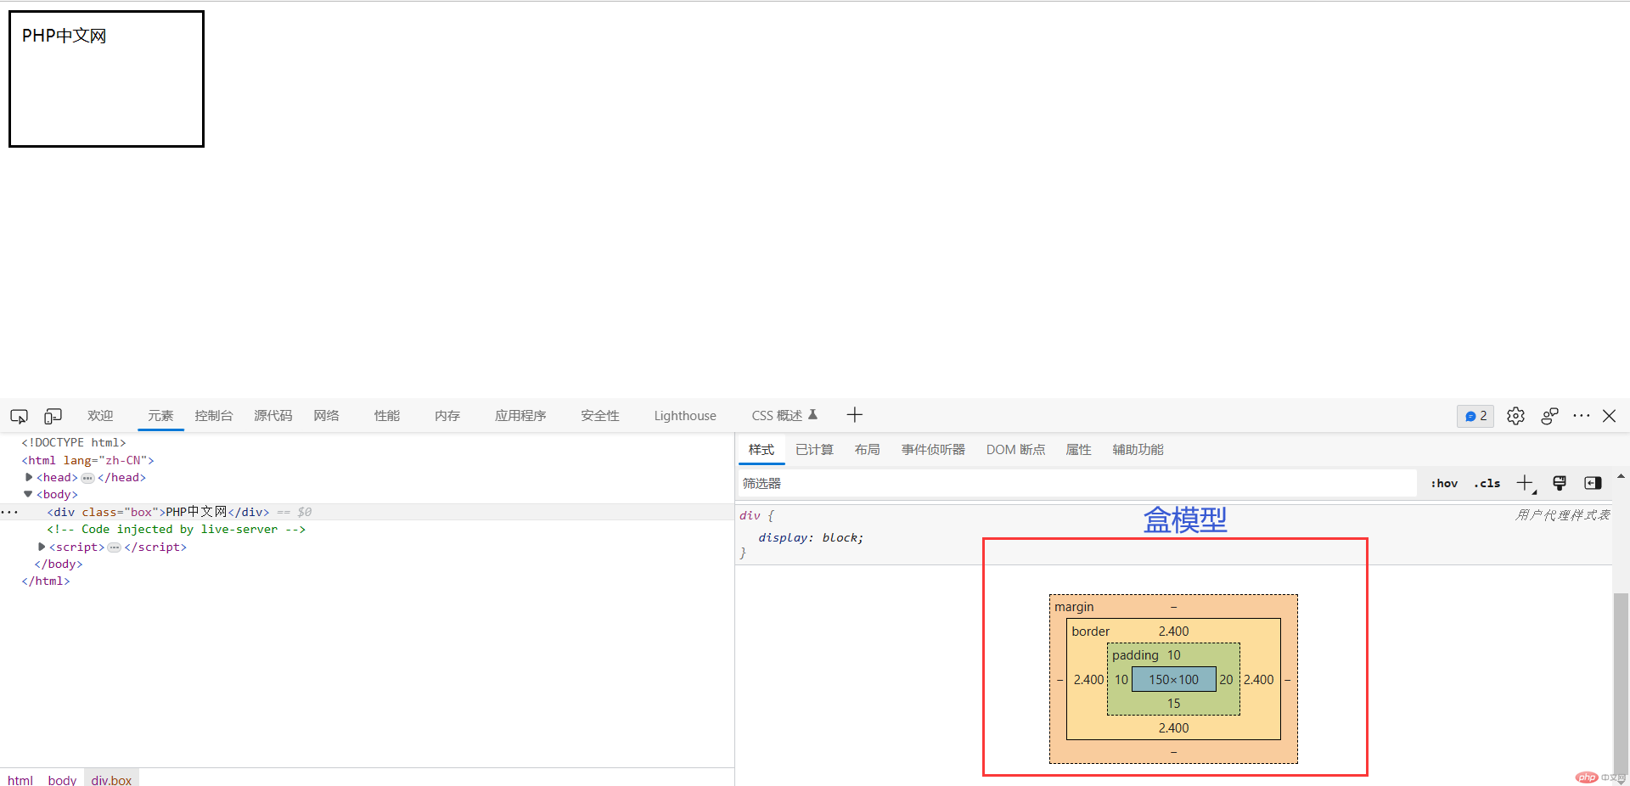The height and width of the screenshot is (786, 1630).
Task: Toggle device emulation toolbar icon
Action: [53, 416]
